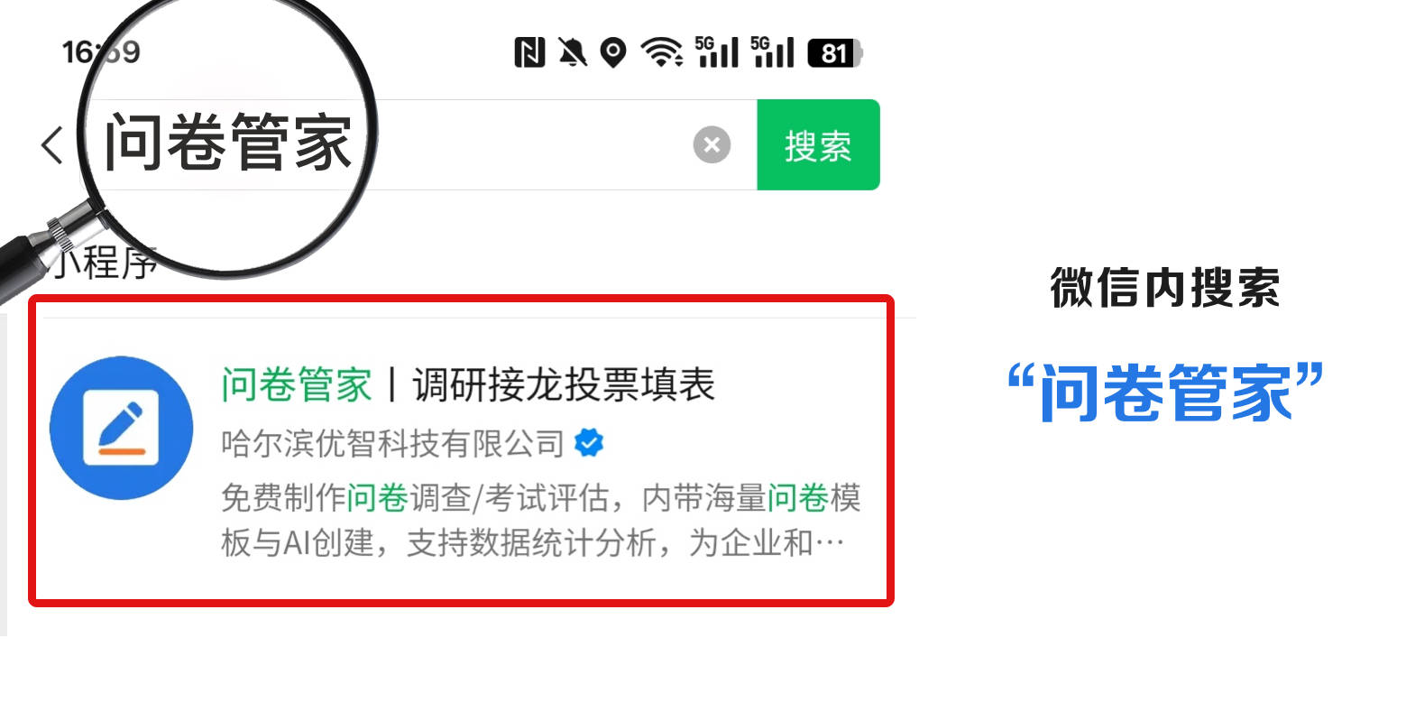
Task: Click the green 搜索 button
Action: (818, 144)
